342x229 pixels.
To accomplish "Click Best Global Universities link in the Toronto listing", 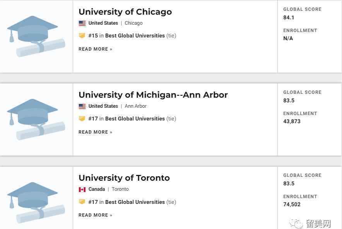I will tap(135, 202).
